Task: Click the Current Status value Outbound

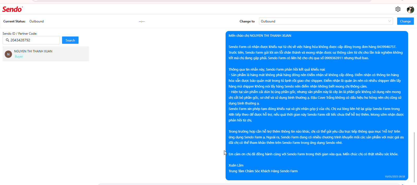Action: tap(37, 21)
